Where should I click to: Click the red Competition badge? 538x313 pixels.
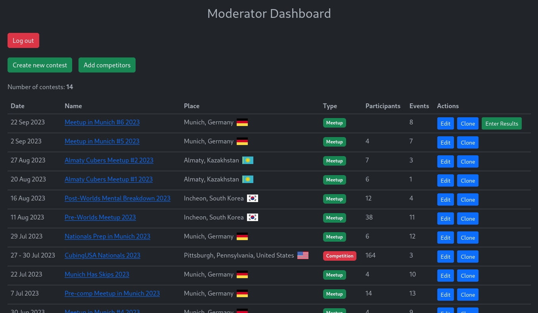click(x=340, y=256)
